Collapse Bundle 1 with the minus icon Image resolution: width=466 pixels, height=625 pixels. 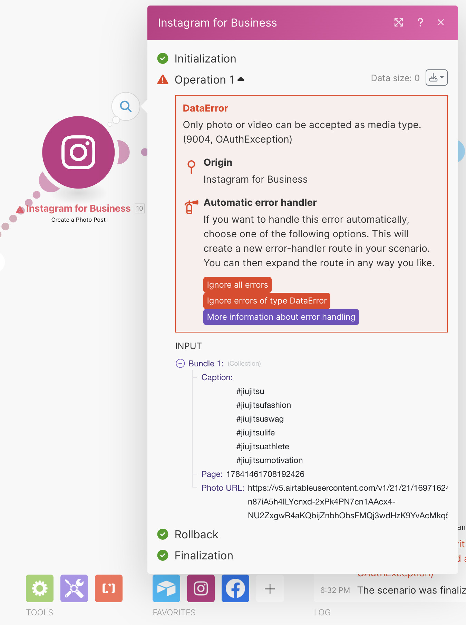point(180,363)
